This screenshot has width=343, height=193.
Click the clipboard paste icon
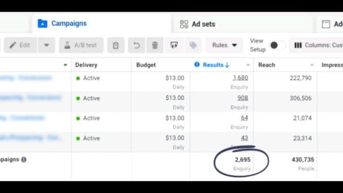(x=116, y=45)
